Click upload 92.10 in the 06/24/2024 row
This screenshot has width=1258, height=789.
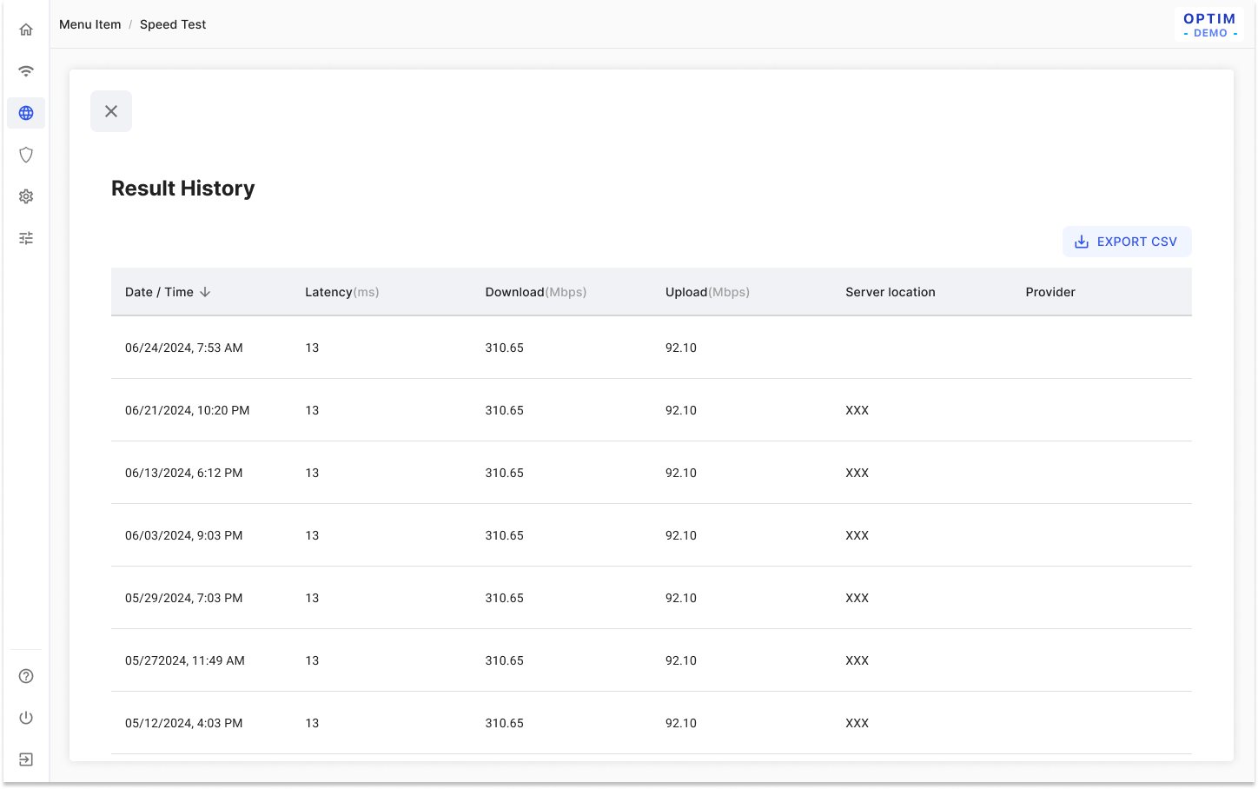tap(681, 348)
